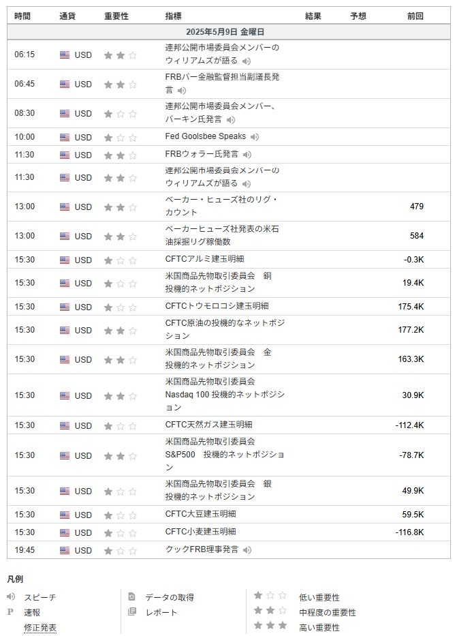
Task: Click the データの取得 icon in legend
Action: coord(132,596)
